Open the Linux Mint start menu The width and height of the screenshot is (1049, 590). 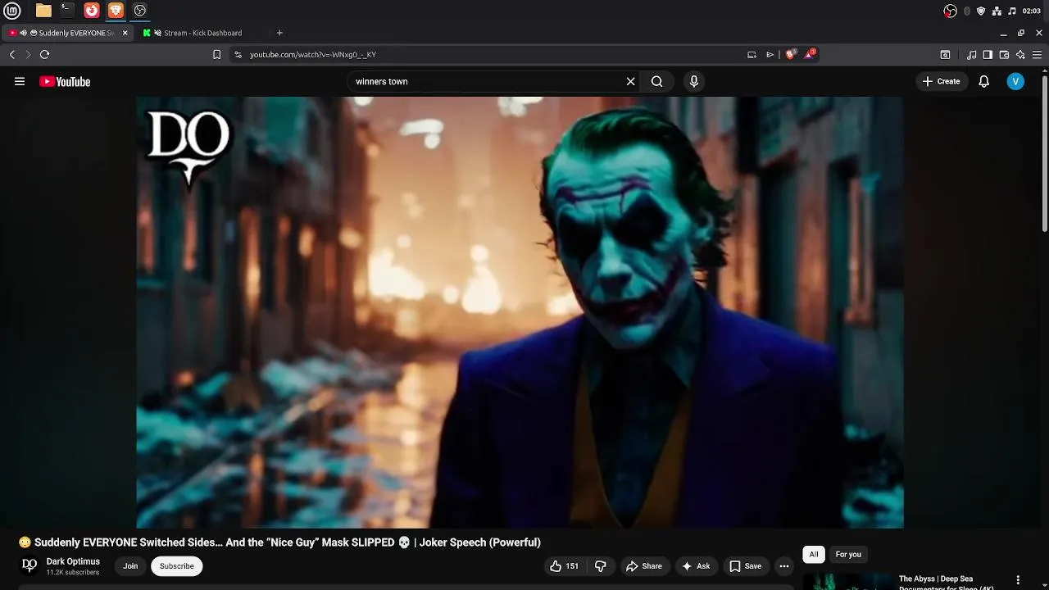[x=12, y=11]
